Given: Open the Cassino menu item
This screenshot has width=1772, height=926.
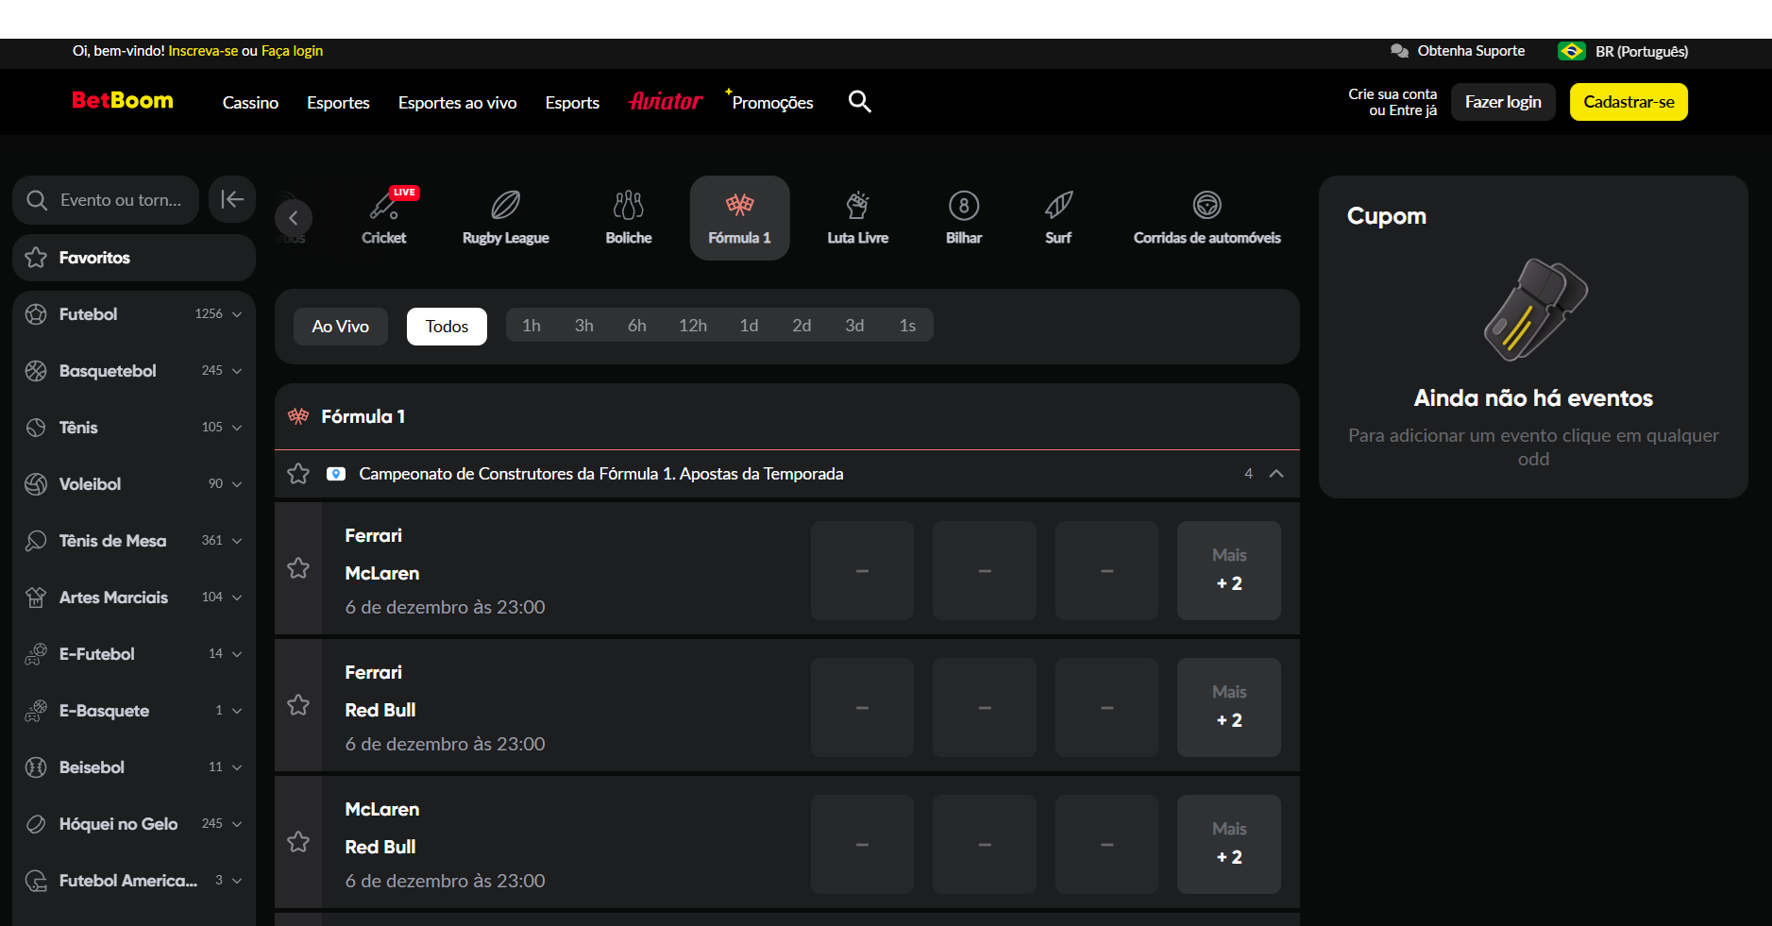Looking at the screenshot, I should pos(250,103).
